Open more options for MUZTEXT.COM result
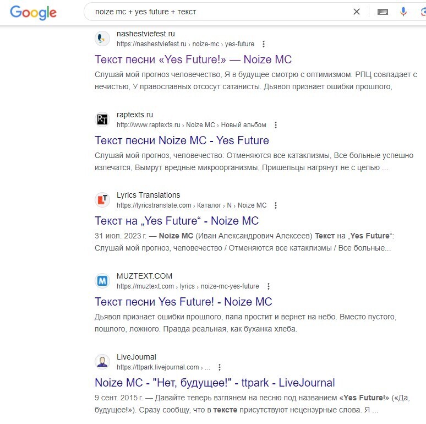 click(x=268, y=286)
